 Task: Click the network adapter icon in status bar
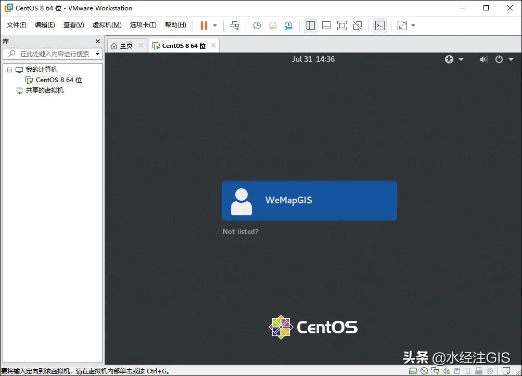(x=435, y=370)
